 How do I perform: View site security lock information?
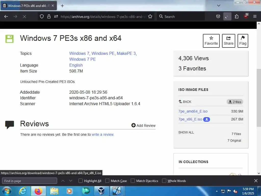[49, 16]
